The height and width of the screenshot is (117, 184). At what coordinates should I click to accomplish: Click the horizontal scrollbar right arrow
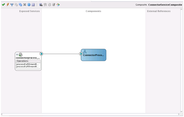[x=179, y=114]
